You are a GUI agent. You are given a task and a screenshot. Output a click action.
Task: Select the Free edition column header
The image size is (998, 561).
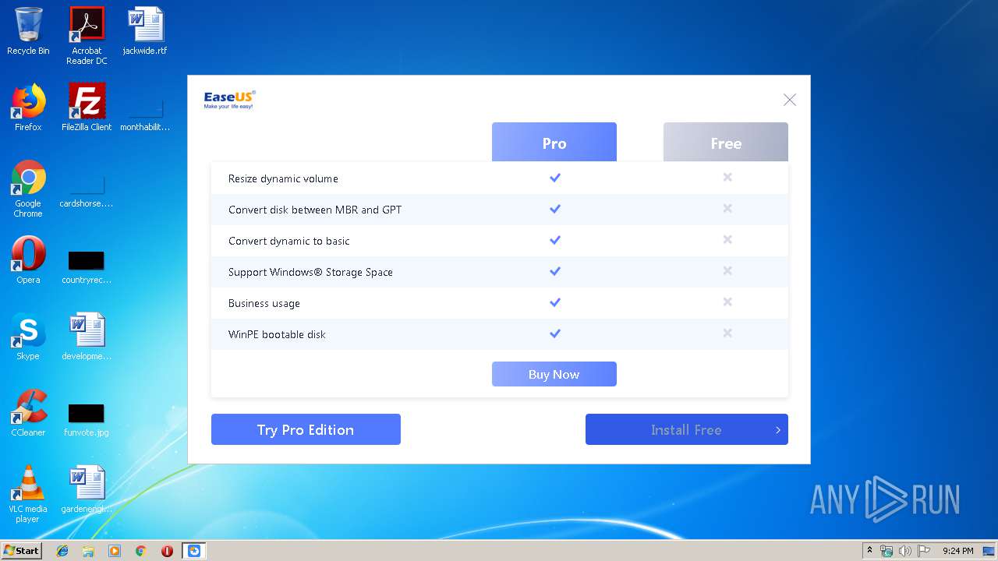[726, 143]
